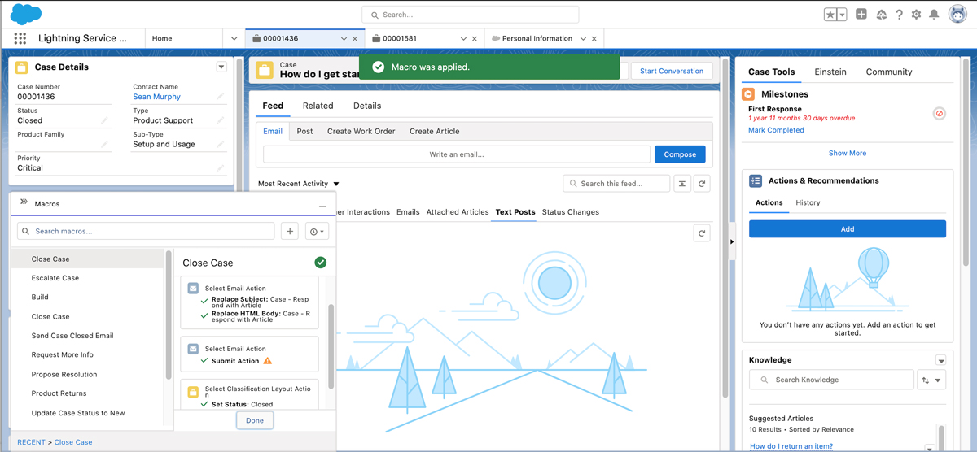Open the Sean Murphy contact link
The image size is (977, 452).
click(156, 97)
